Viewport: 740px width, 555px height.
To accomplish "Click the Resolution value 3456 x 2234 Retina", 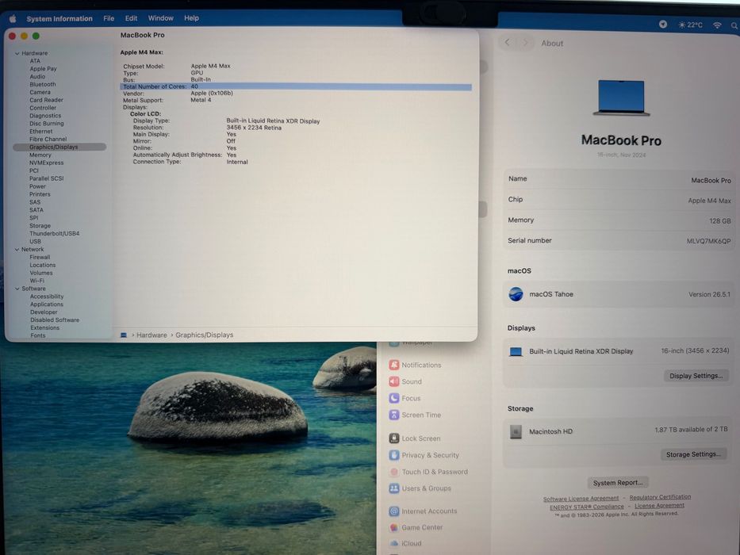I will pos(254,128).
